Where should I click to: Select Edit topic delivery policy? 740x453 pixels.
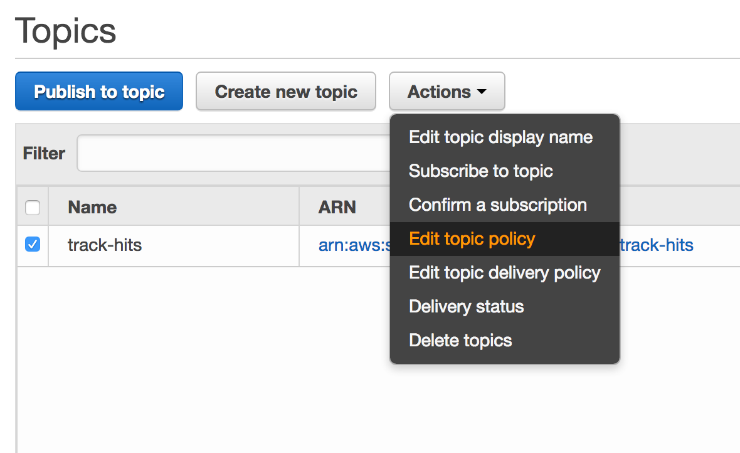504,273
